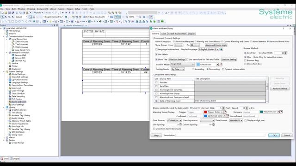Toggle Language Independent checkbox
This screenshot has height=166, width=296.
click(x=156, y=49)
